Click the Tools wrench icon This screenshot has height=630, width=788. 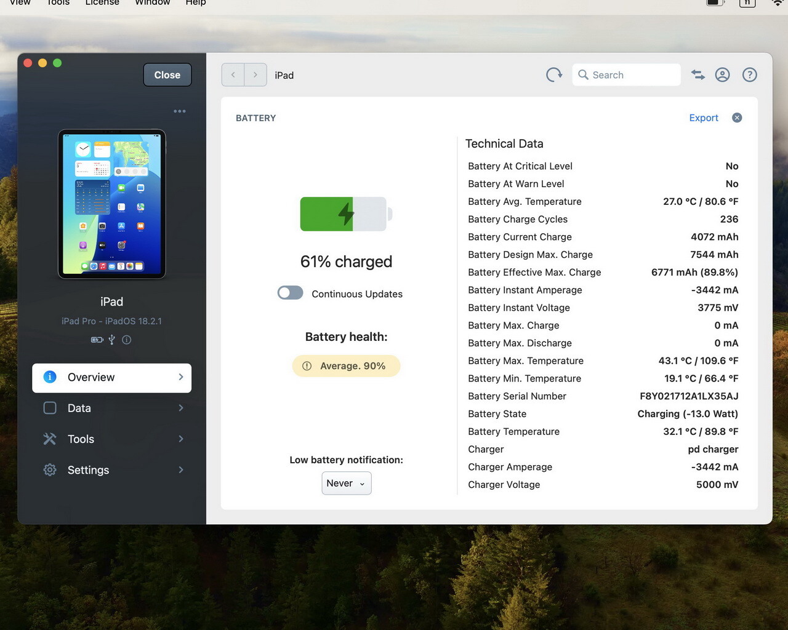point(50,439)
